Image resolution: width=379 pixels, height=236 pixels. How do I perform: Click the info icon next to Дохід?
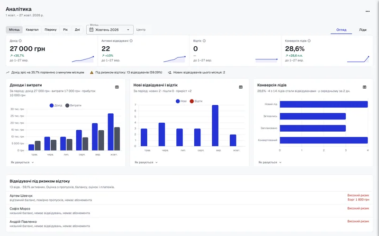point(20,41)
